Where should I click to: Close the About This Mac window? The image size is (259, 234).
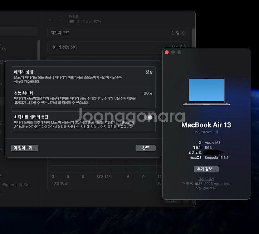pos(167,52)
